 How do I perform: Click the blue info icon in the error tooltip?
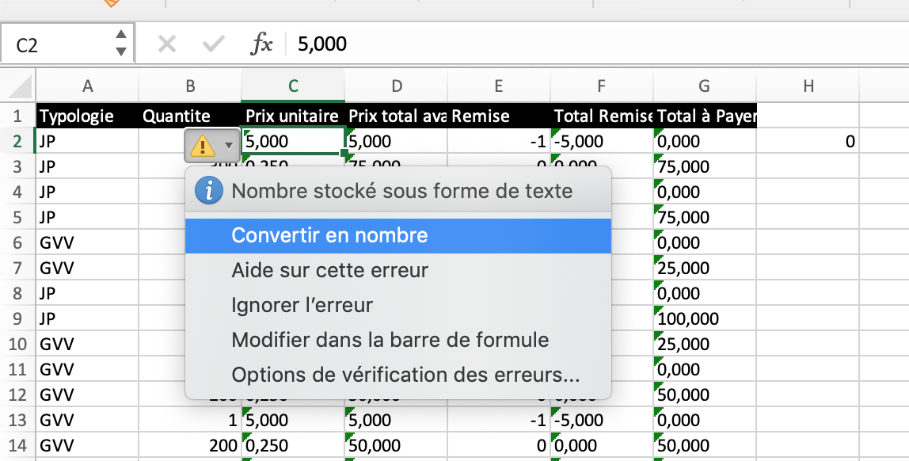tap(208, 190)
